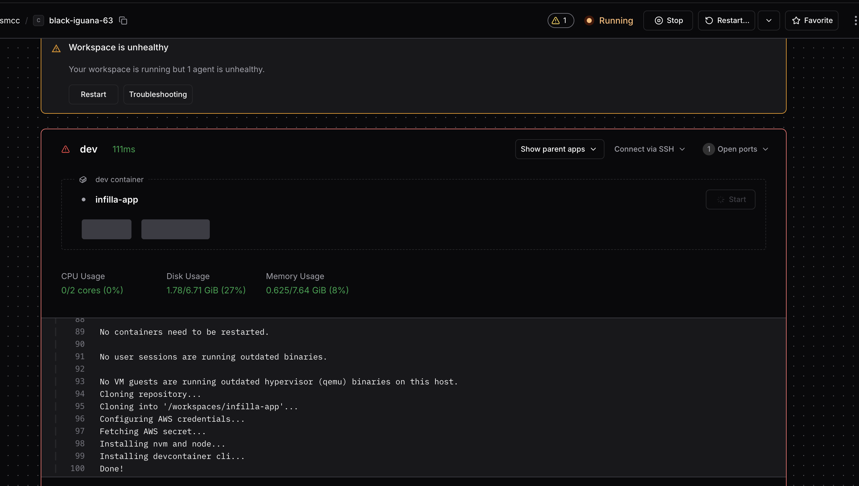Viewport: 859px width, 486px height.
Task: Click the infilla-app container name
Action: point(117,199)
